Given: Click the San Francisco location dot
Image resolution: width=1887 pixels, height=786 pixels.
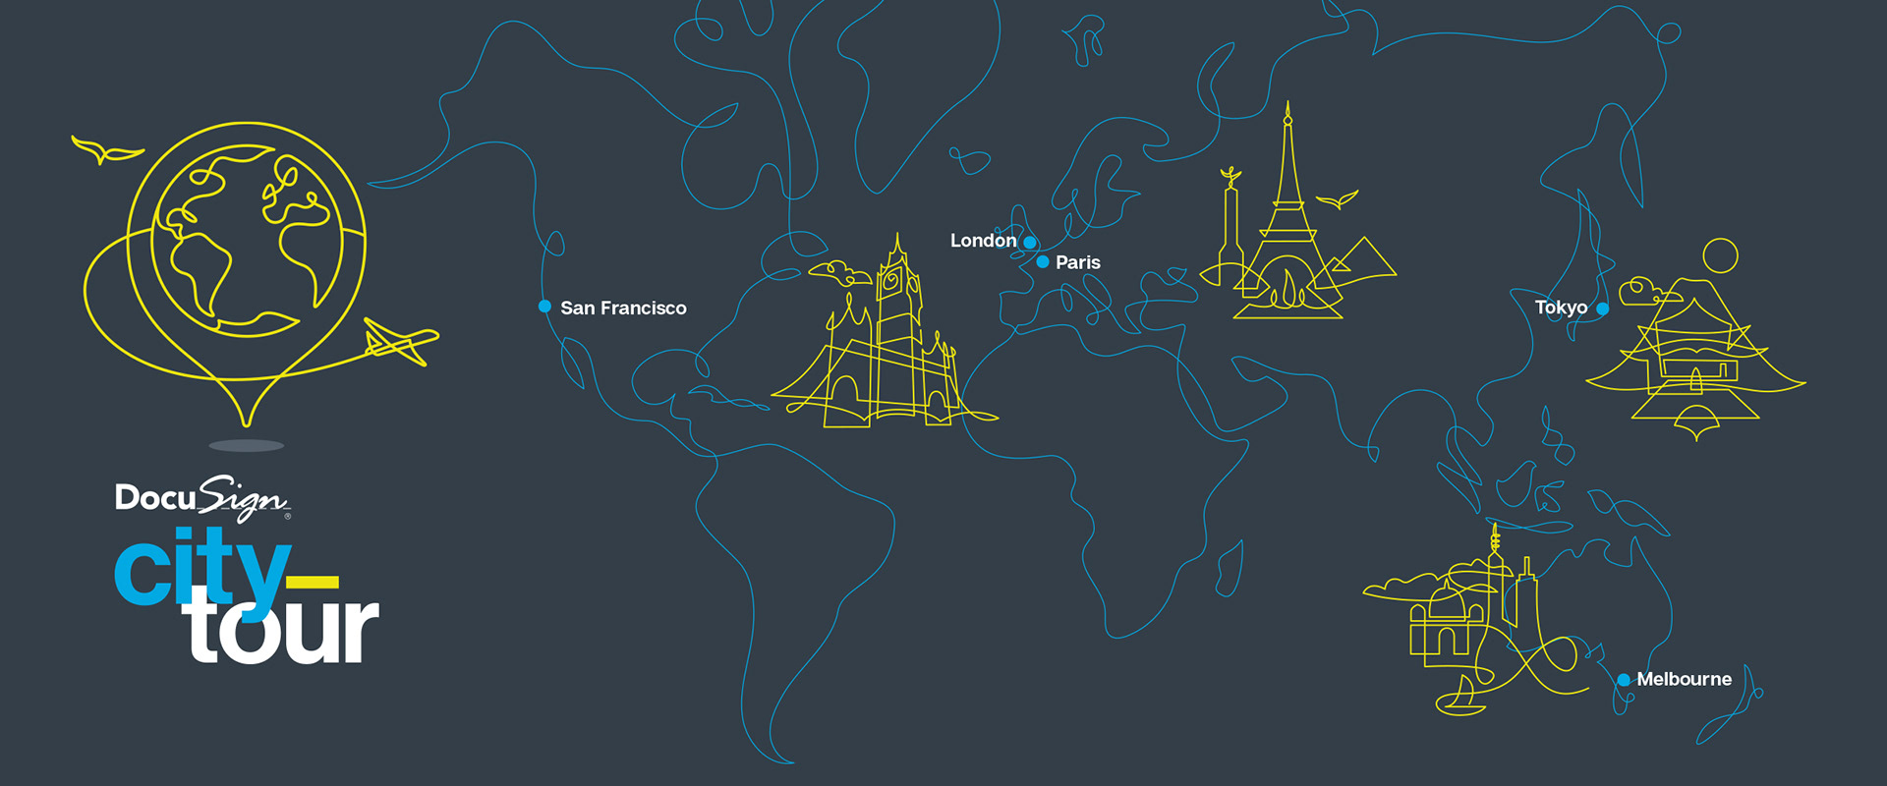Looking at the screenshot, I should [x=544, y=307].
